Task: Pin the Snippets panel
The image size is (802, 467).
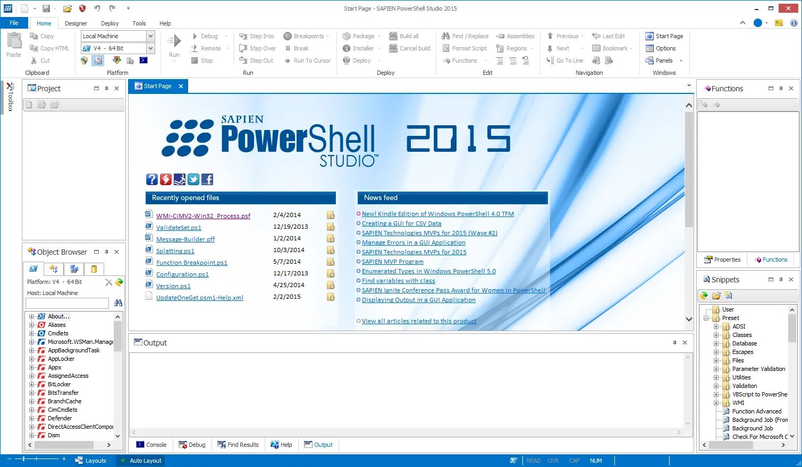Action: [x=781, y=280]
